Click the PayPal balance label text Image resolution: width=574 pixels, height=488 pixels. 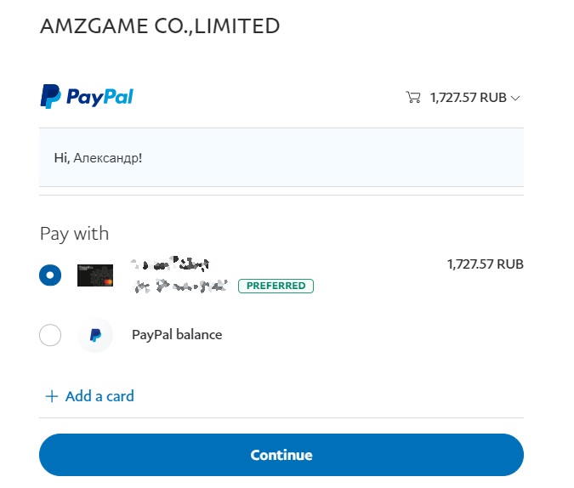point(177,335)
